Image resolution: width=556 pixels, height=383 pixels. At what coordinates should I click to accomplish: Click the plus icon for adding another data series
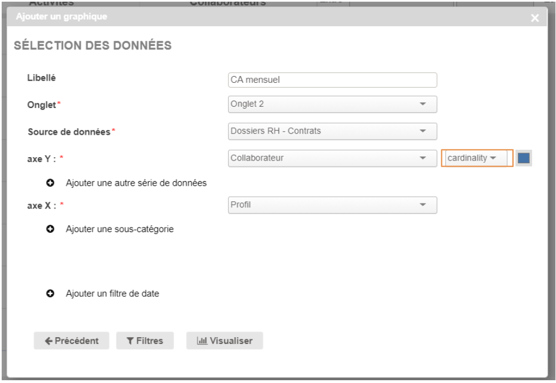point(49,183)
